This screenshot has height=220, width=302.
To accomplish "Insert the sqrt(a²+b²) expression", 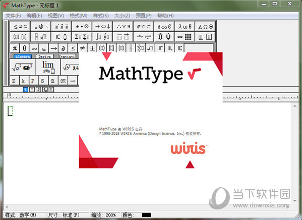I will click(22, 67).
